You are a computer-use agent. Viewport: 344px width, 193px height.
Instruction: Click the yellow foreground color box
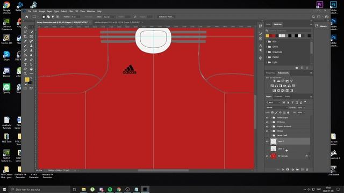click(27, 79)
